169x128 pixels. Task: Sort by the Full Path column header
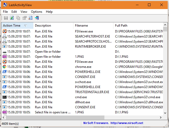coord(138,26)
